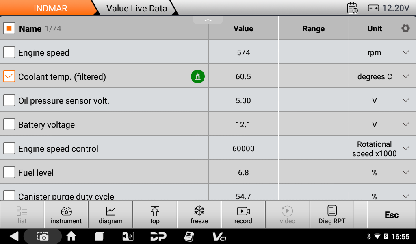
Task: Open the settings gear in Unit column
Action: tap(405, 28)
